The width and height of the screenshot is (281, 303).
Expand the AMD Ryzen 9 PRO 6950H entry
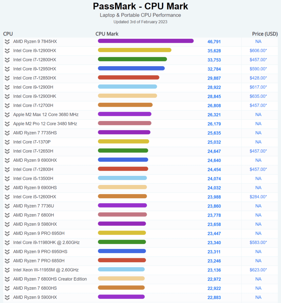point(7,233)
